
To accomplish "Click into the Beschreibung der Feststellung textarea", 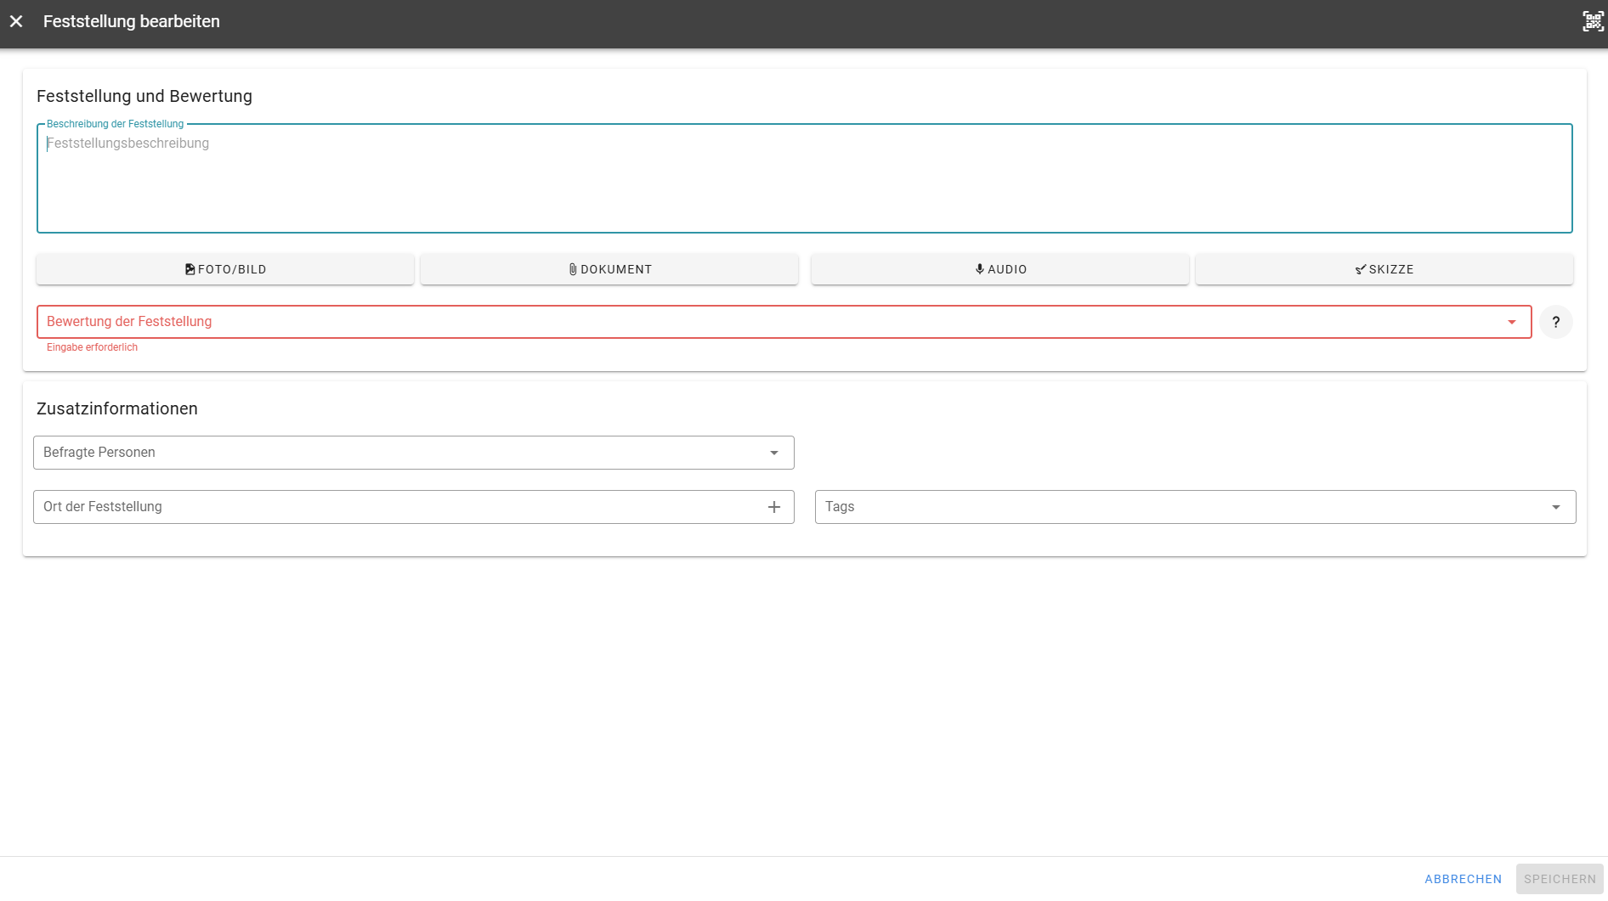I will (x=804, y=178).
